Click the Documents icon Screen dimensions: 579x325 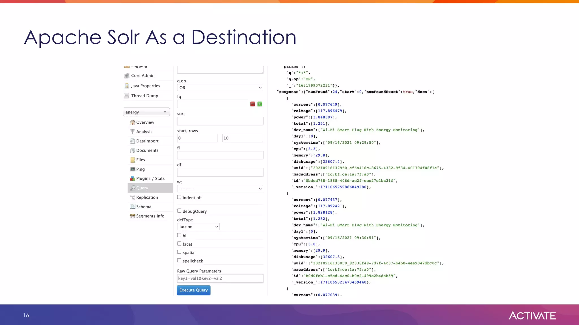click(132, 150)
